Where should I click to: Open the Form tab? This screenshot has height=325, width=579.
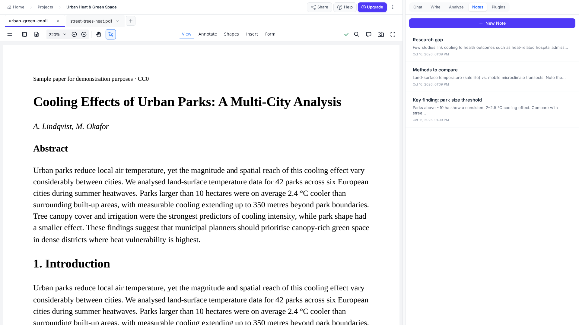[x=270, y=34]
